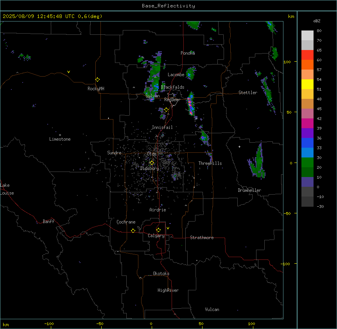Select the ThreeHills label
Viewport: 337px width, 329px height.
click(x=210, y=163)
